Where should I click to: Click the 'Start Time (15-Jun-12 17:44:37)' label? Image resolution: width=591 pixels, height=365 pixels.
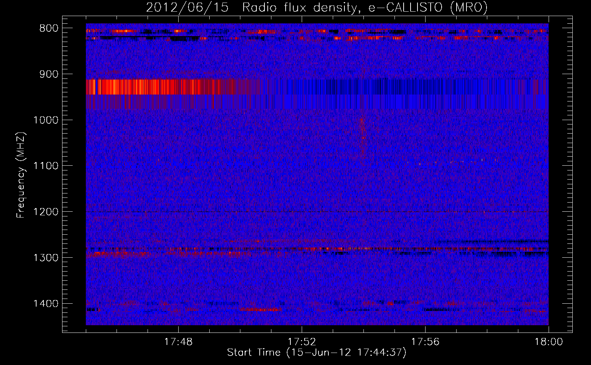(x=317, y=353)
